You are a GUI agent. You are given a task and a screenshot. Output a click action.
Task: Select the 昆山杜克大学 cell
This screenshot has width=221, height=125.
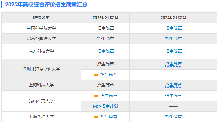click(x=41, y=101)
